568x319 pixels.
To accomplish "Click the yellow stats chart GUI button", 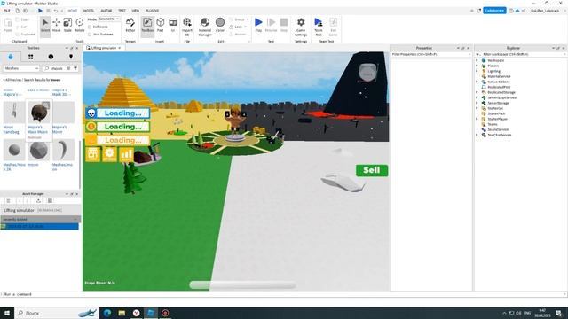I will pos(126,154).
